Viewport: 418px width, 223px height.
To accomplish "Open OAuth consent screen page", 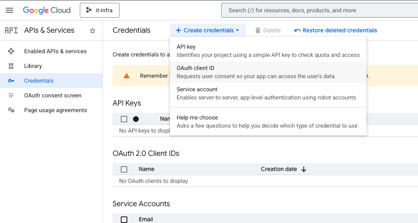I will point(53,95).
